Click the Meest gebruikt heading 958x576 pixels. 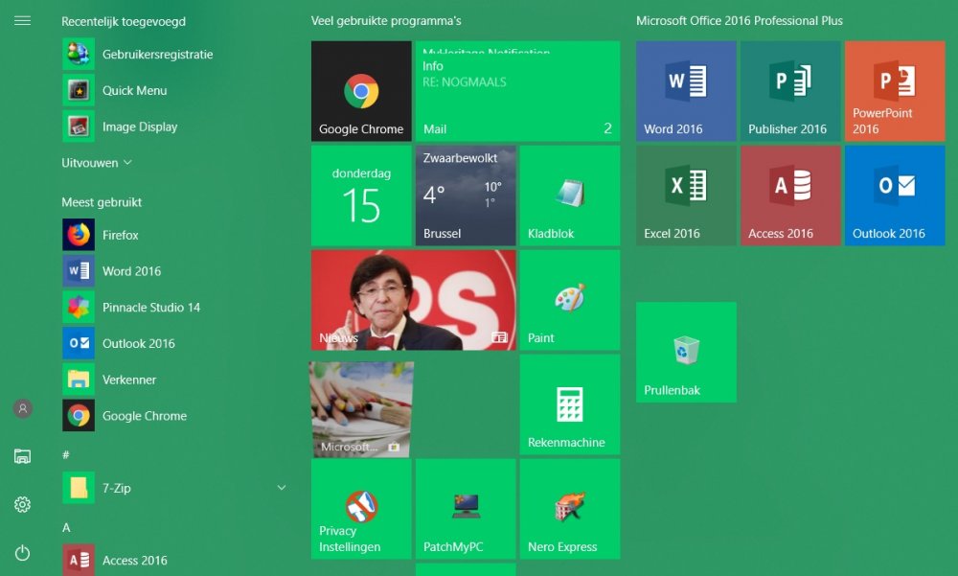click(x=102, y=202)
